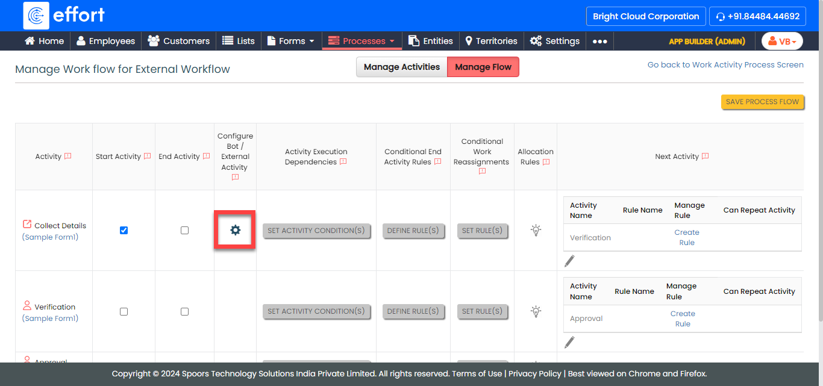The height and width of the screenshot is (386, 823).
Task: Check Start Activity for Verification
Action: click(124, 311)
